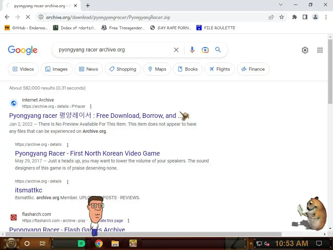
Task: Filter results by Shopping
Action: pos(123,69)
